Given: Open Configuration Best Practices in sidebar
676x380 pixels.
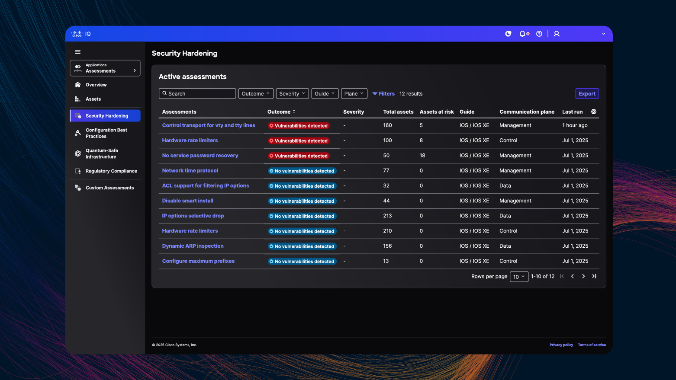Looking at the screenshot, I should 106,133.
